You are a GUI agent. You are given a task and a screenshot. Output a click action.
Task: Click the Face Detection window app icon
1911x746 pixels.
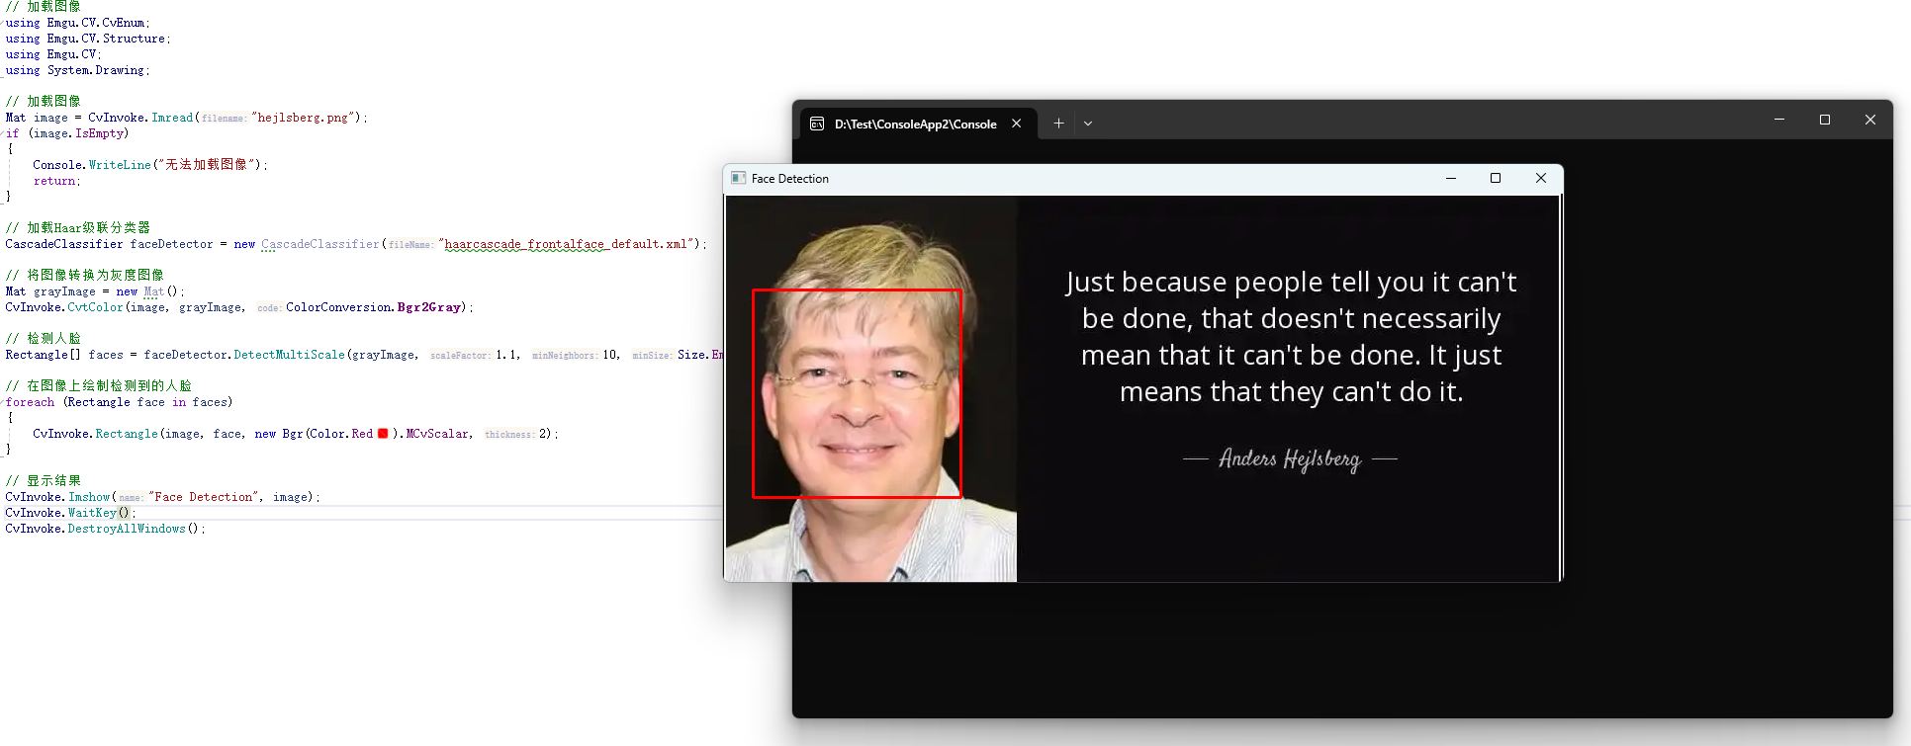coord(738,178)
